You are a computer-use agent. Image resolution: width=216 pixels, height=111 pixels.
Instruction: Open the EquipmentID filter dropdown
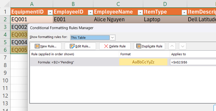click(x=50, y=13)
